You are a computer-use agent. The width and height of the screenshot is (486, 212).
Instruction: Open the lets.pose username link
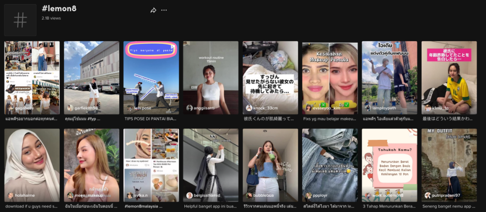(x=142, y=108)
